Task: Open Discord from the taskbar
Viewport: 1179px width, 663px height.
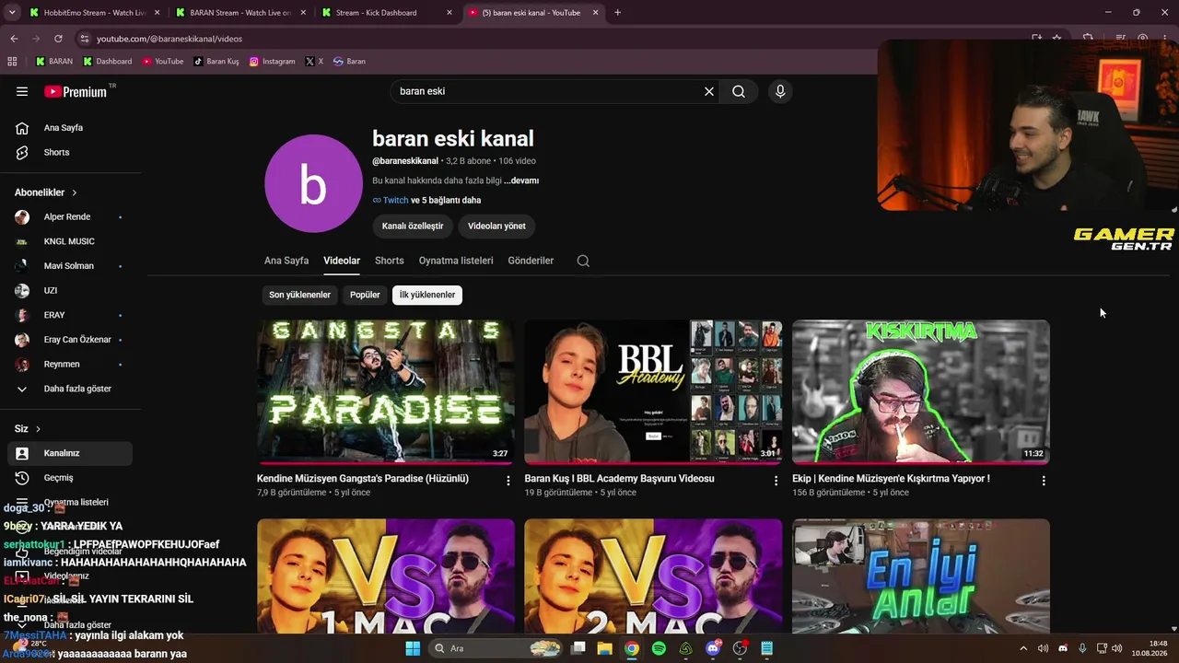Action: pyautogui.click(x=713, y=648)
